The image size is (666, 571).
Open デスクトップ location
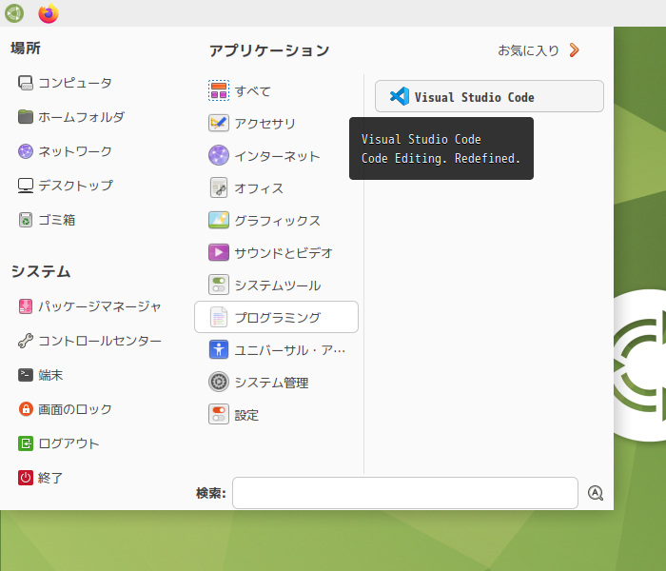pos(66,186)
